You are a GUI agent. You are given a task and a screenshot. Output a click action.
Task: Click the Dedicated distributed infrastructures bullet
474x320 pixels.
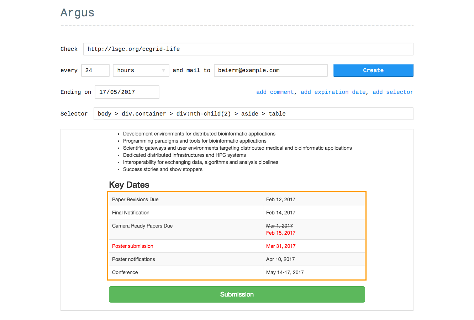pos(184,155)
